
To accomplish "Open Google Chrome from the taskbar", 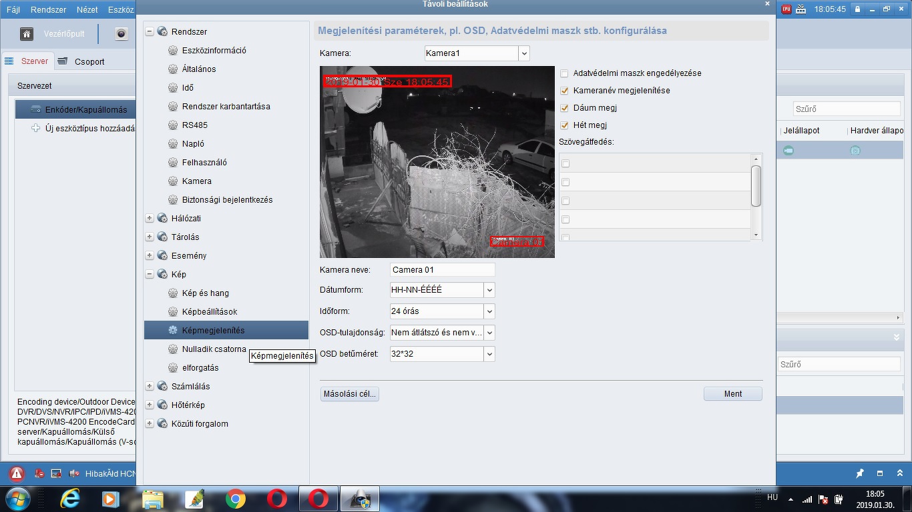I will click(235, 499).
